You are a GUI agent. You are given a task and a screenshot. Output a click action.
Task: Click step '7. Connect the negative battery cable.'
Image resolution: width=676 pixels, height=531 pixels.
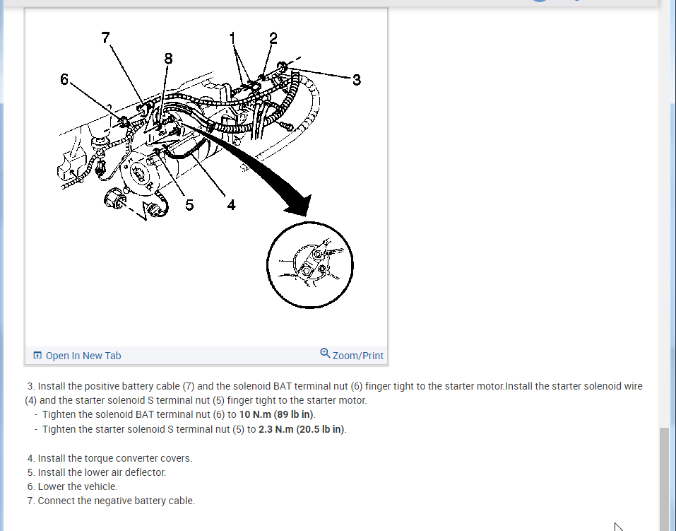click(111, 501)
